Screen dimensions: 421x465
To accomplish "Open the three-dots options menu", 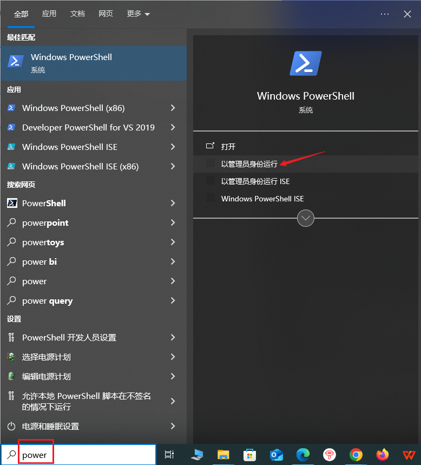I will pos(385,14).
